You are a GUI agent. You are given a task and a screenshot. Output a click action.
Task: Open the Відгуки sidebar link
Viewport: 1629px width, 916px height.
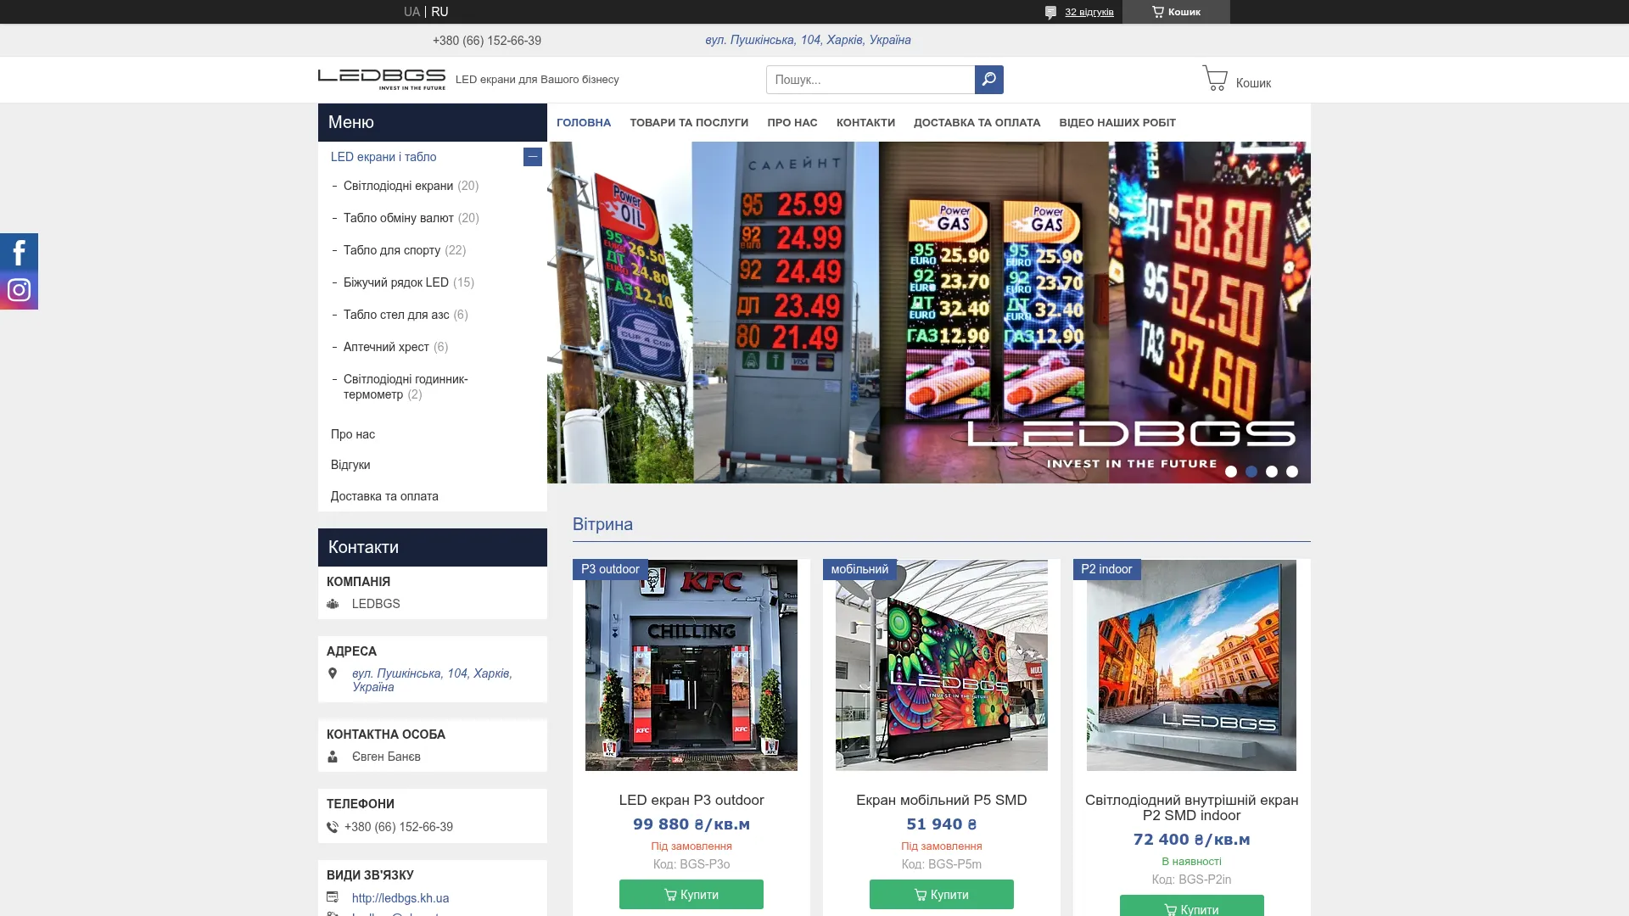(x=350, y=465)
